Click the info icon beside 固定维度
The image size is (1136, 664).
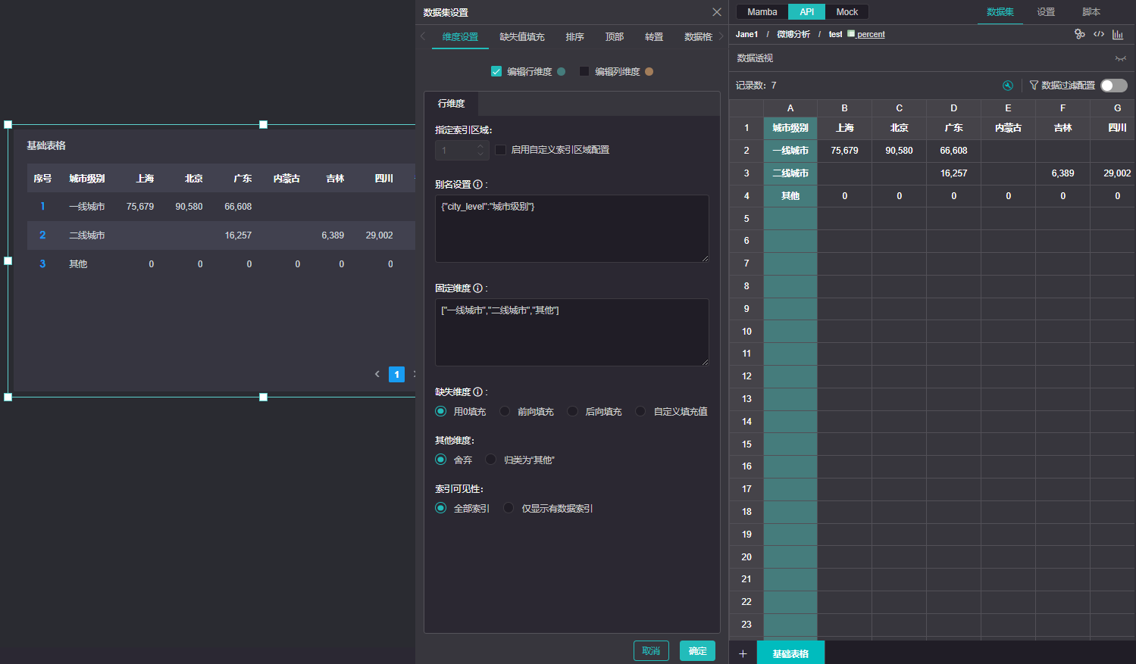pos(477,288)
